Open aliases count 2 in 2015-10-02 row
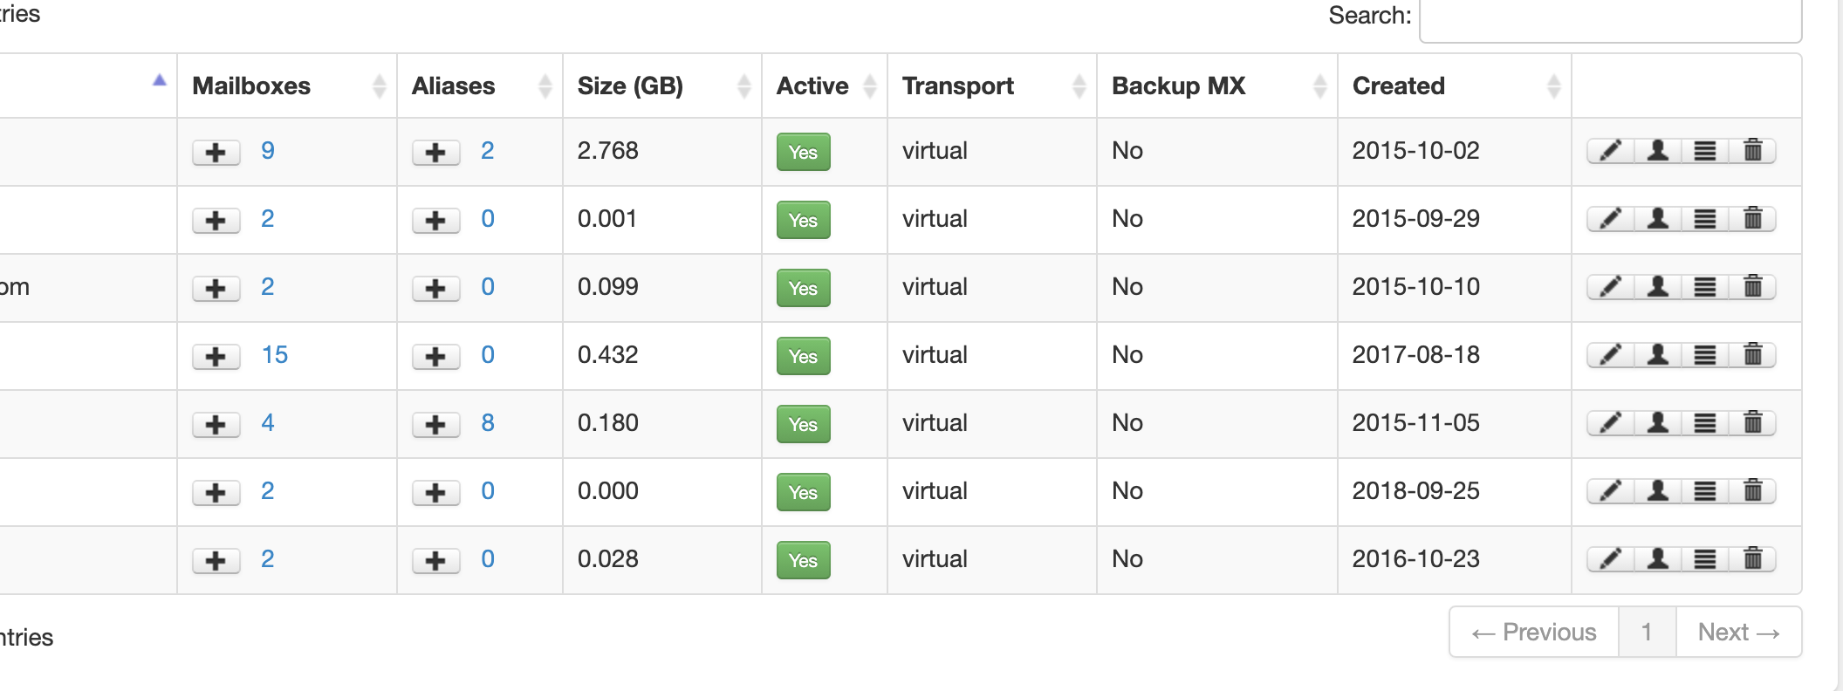Screen dimensions: 1843x691 point(488,151)
